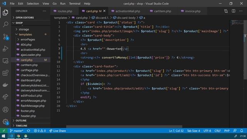Change encoding via UTF-8 indicator

[x=207, y=131]
